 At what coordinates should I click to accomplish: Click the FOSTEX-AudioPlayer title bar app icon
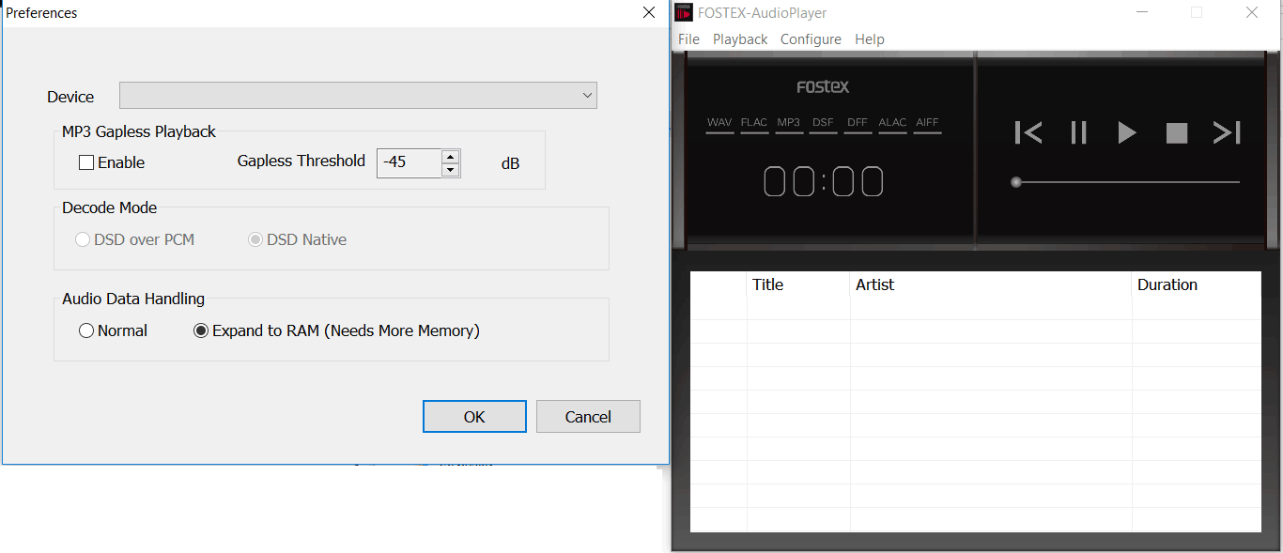point(684,13)
